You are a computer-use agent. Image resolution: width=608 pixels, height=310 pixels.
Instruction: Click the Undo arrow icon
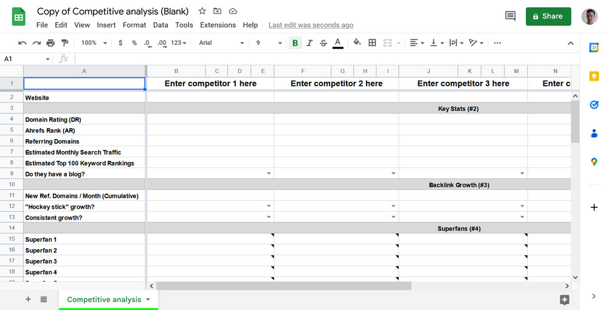(x=22, y=43)
